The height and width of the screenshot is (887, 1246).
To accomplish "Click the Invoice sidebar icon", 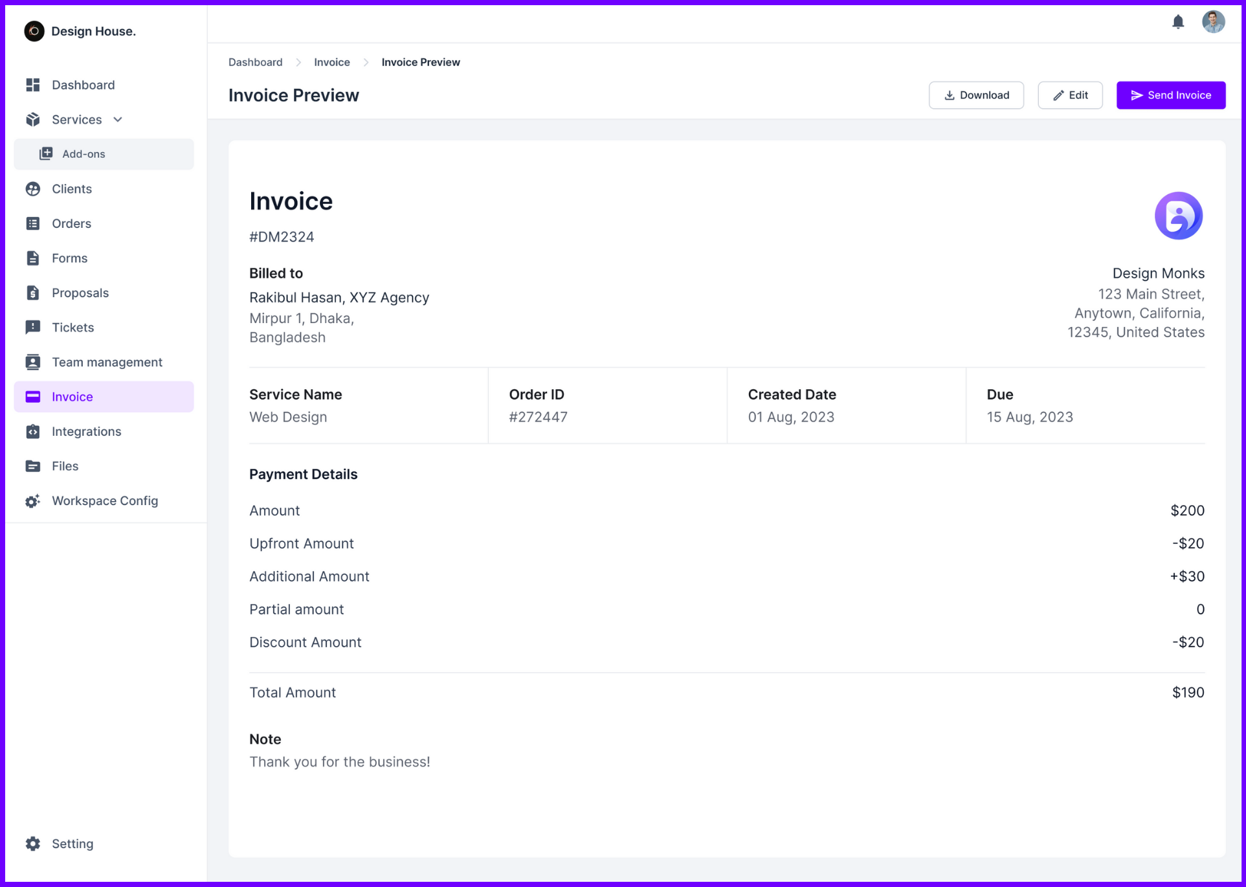I will [32, 396].
